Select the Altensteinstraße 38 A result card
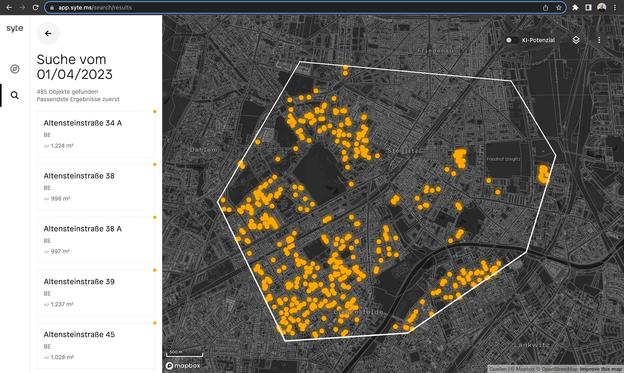The height and width of the screenshot is (373, 624). [x=96, y=240]
